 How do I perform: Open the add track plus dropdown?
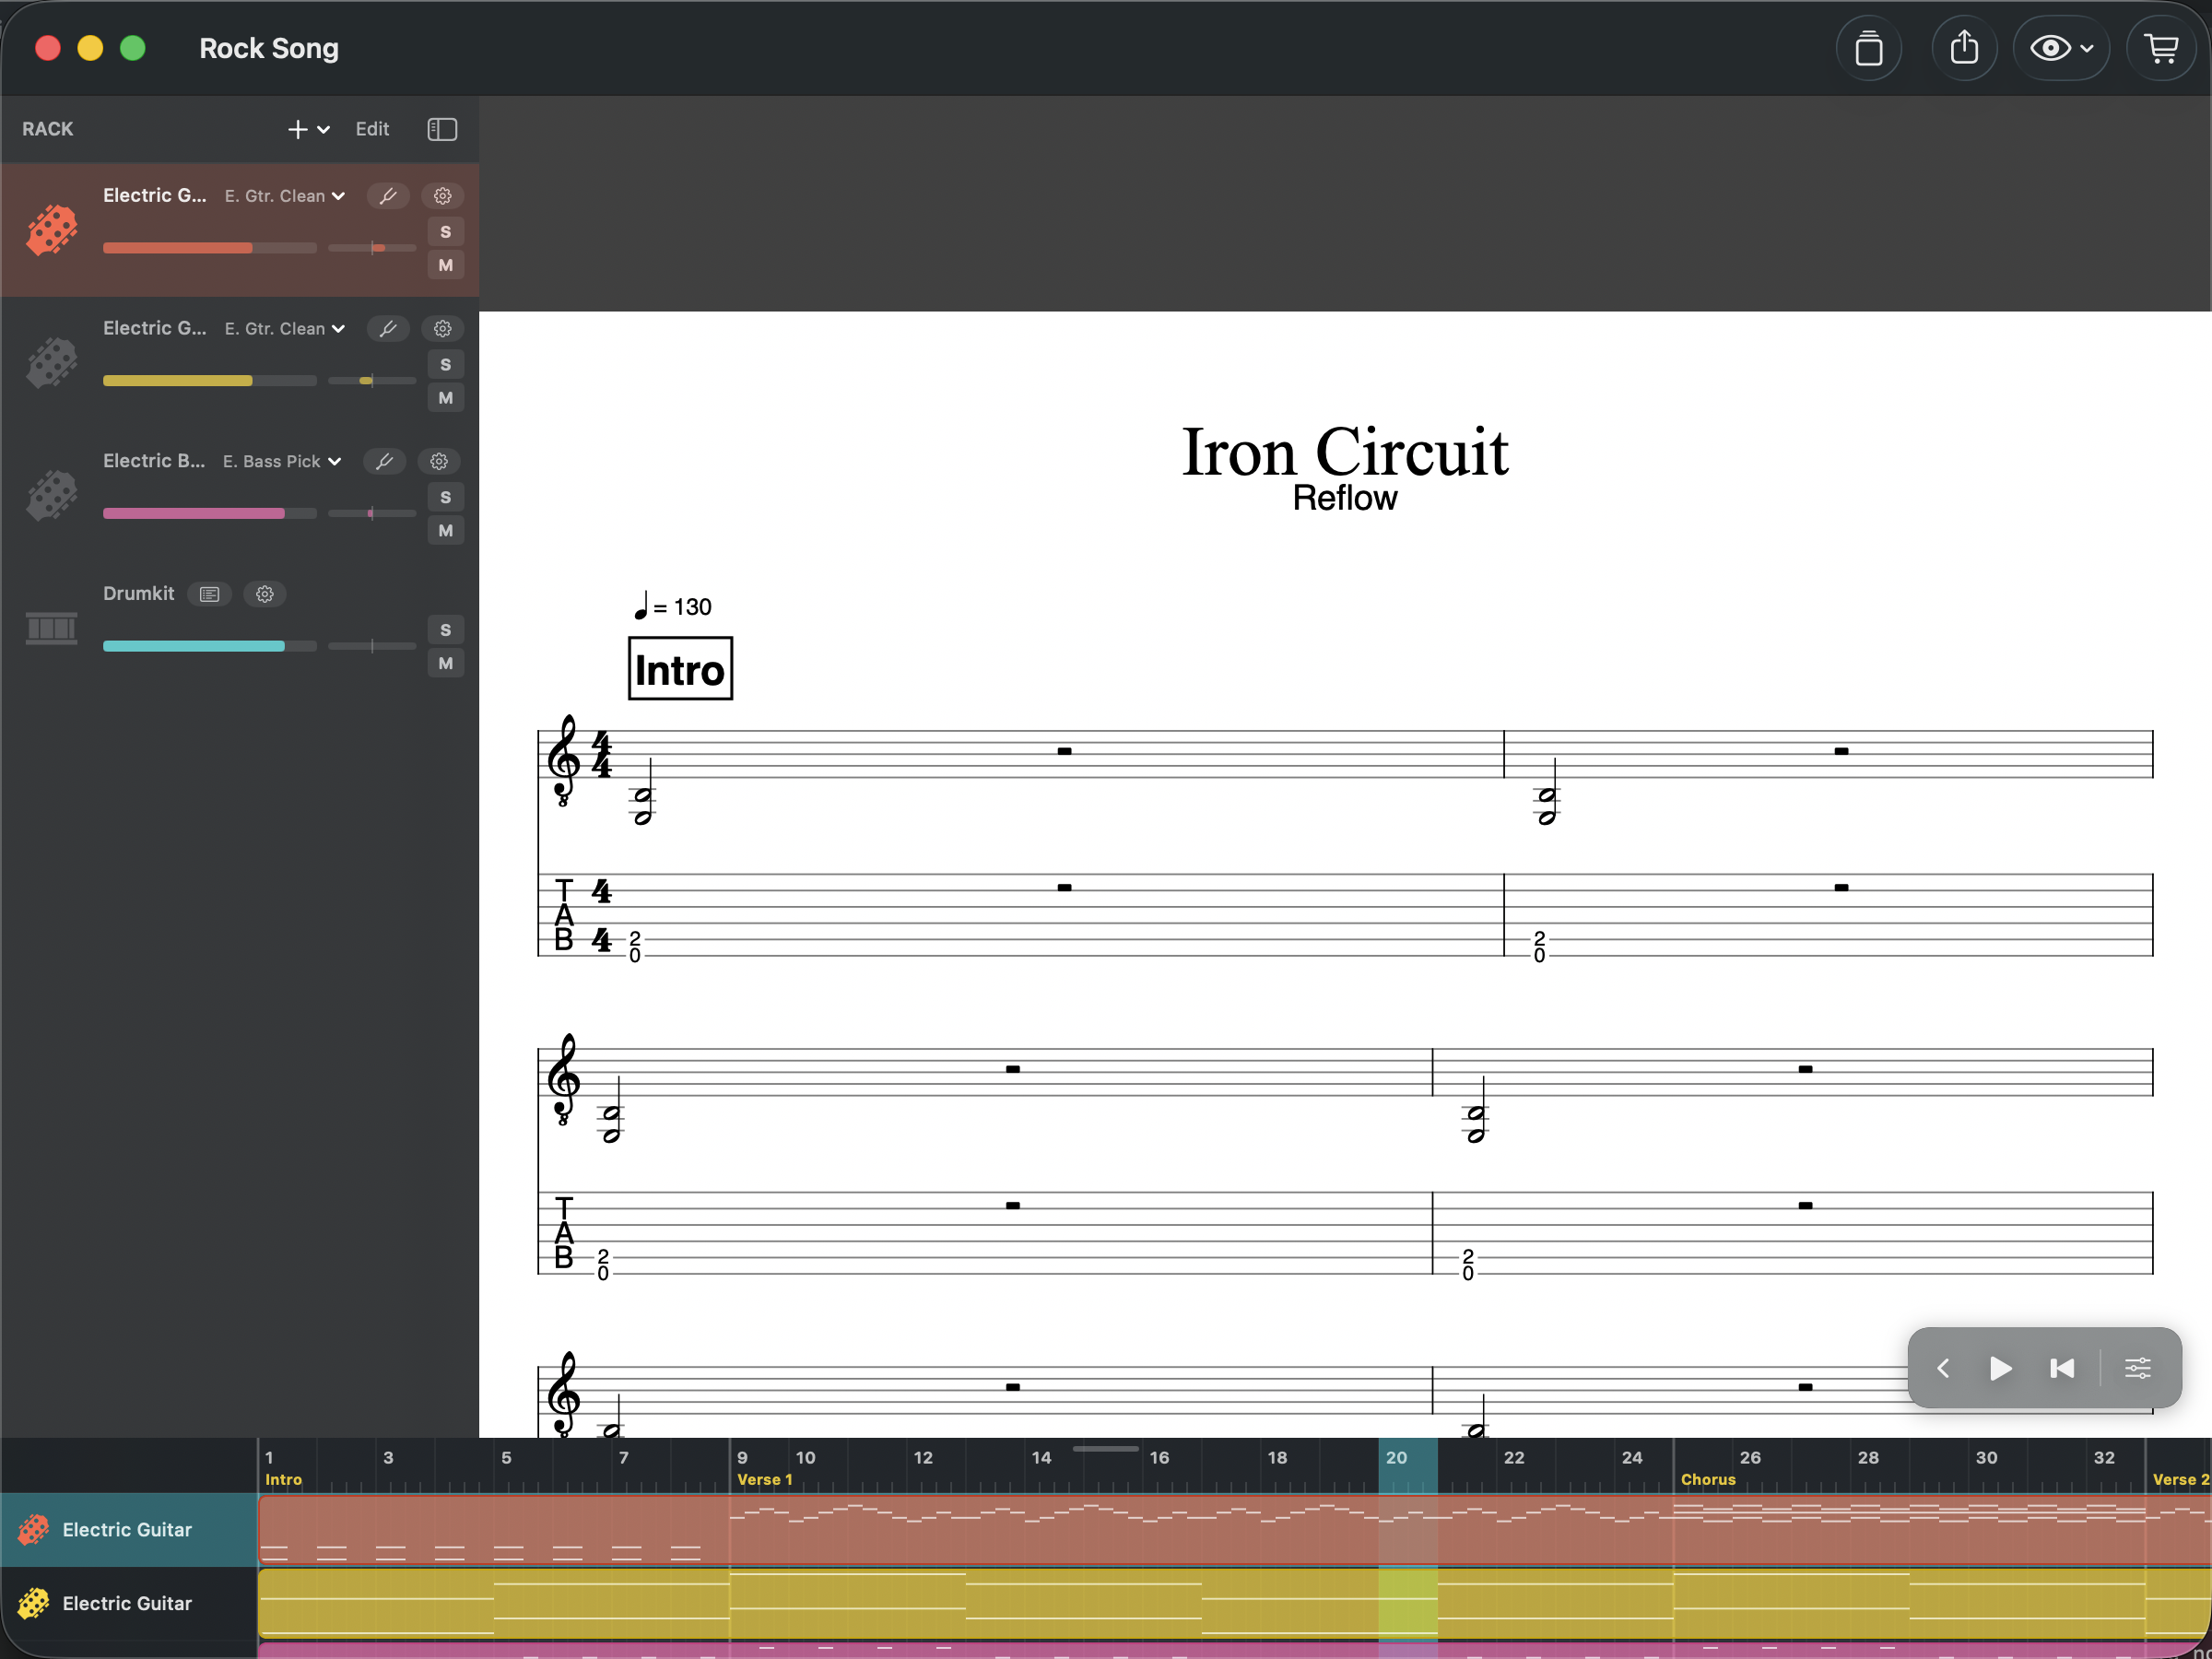(308, 129)
